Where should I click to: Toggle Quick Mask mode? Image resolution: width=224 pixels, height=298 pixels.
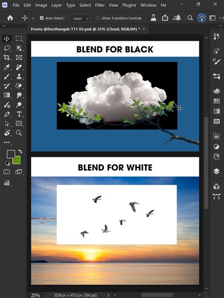(7, 172)
